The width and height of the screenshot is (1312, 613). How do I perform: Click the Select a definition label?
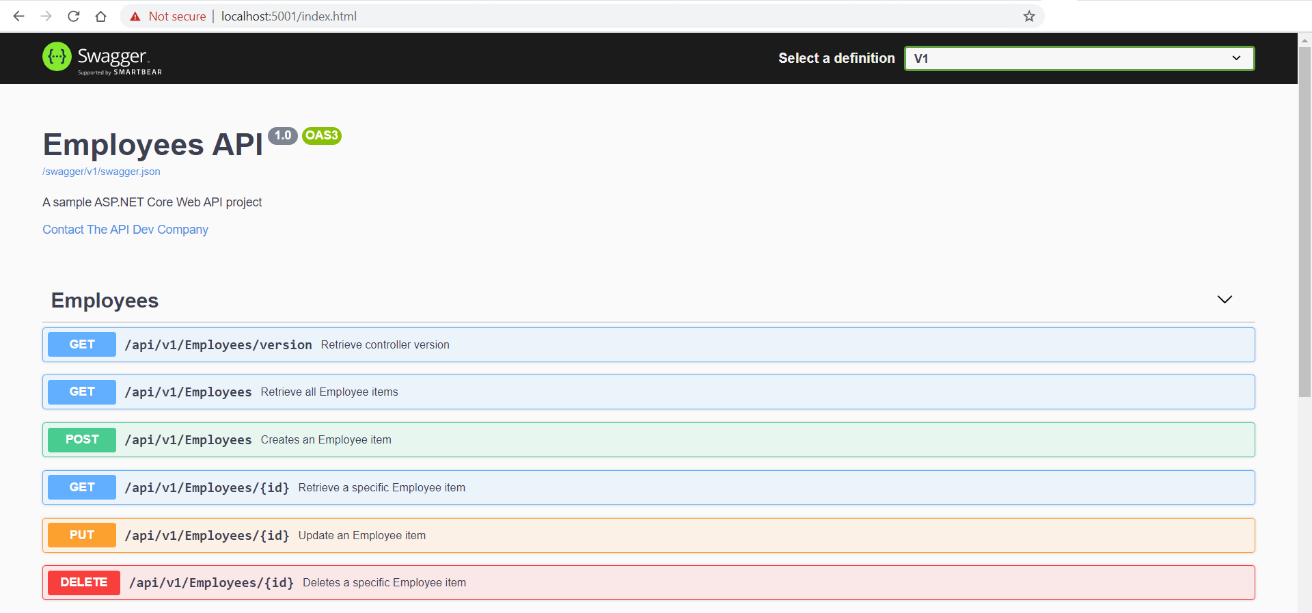click(836, 58)
